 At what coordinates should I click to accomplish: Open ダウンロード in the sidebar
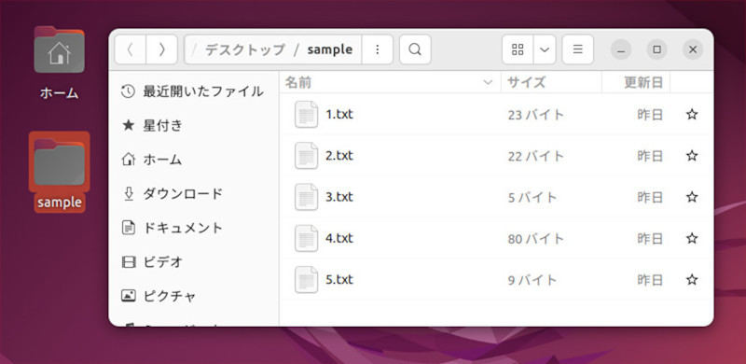pos(193,194)
